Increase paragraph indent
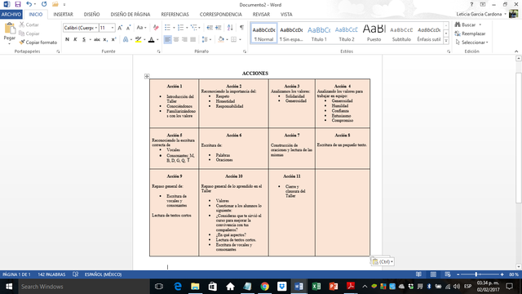The width and height of the screenshot is (522, 294). coord(218,28)
